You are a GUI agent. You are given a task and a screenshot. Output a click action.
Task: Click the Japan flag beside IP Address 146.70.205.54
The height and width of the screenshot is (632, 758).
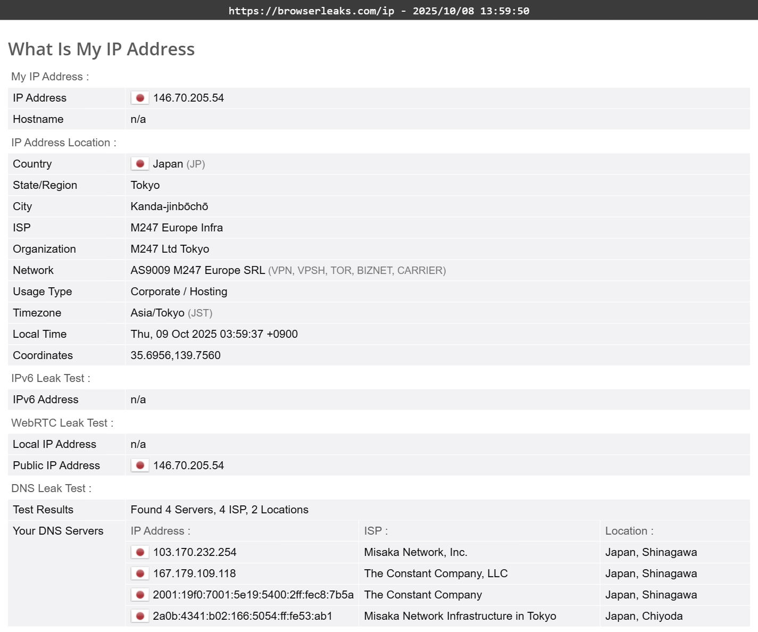click(140, 98)
